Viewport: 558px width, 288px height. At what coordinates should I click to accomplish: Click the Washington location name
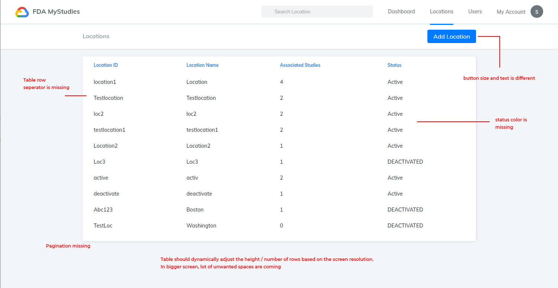click(x=201, y=226)
